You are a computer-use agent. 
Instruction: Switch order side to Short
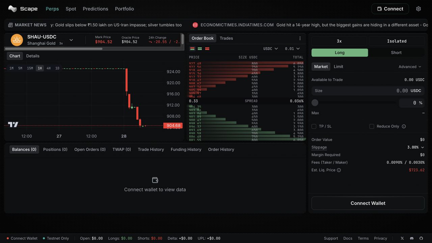(396, 53)
